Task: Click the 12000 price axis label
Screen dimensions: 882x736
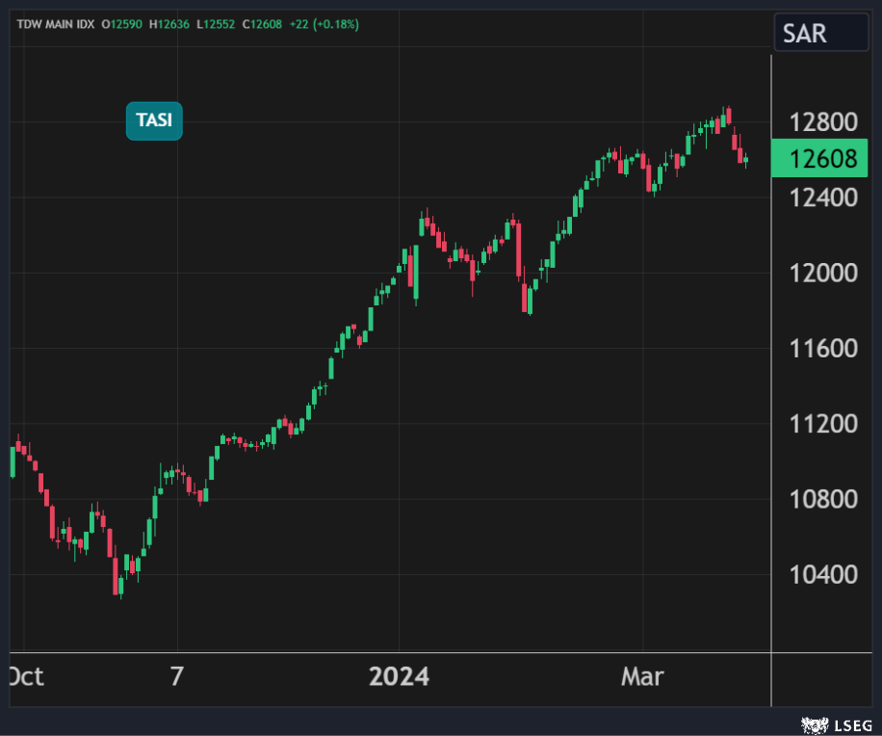Action: tap(822, 273)
